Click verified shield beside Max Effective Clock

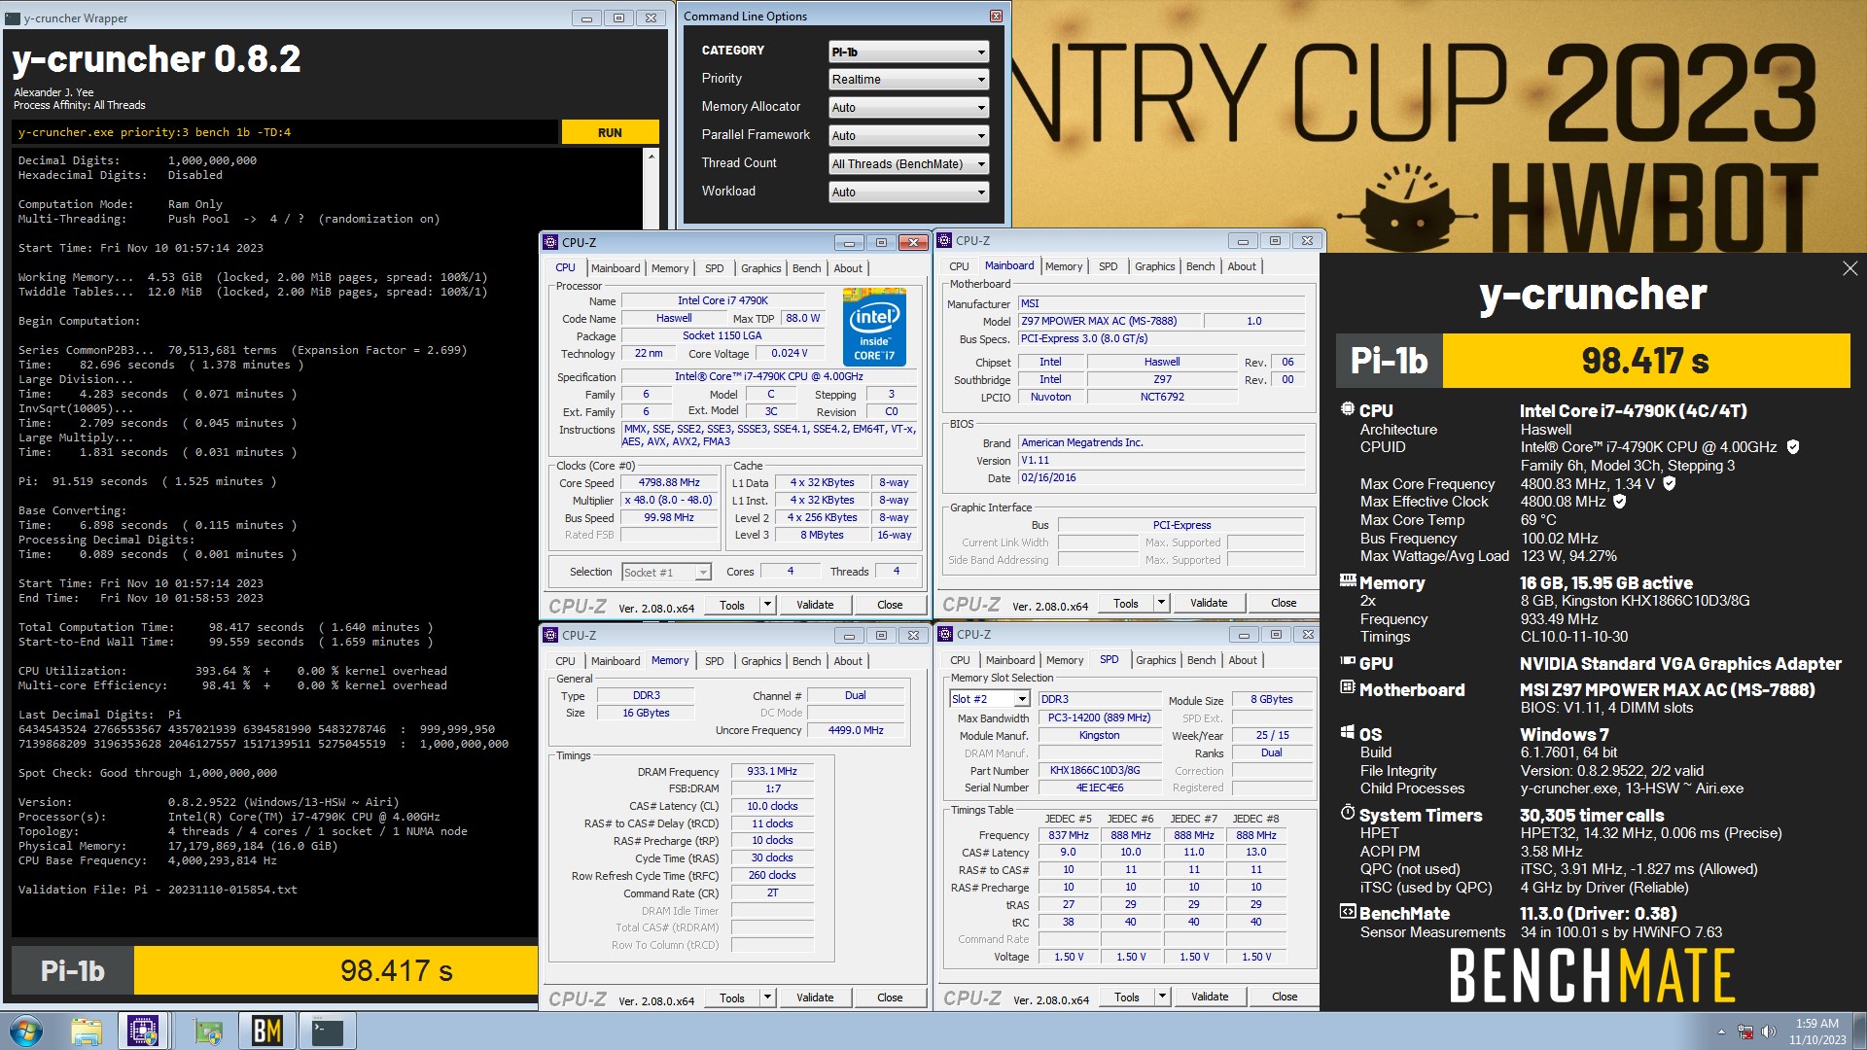click(x=1620, y=502)
